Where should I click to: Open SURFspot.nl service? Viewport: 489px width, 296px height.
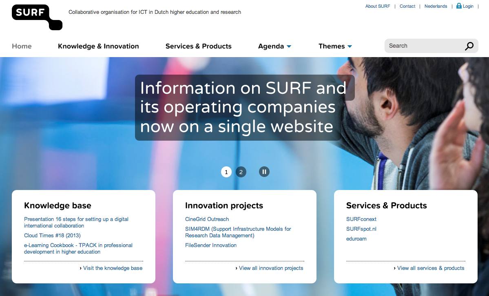click(x=361, y=229)
